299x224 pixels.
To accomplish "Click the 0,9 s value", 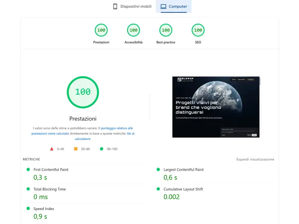I will click(x=40, y=217).
